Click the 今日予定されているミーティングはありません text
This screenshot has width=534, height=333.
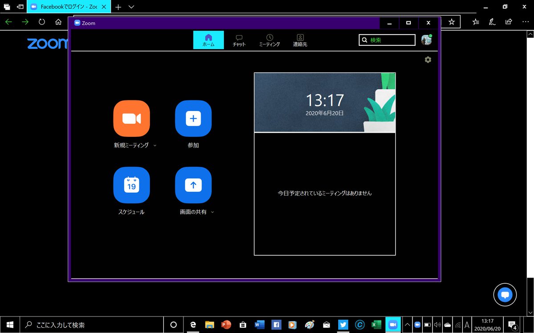click(x=325, y=194)
